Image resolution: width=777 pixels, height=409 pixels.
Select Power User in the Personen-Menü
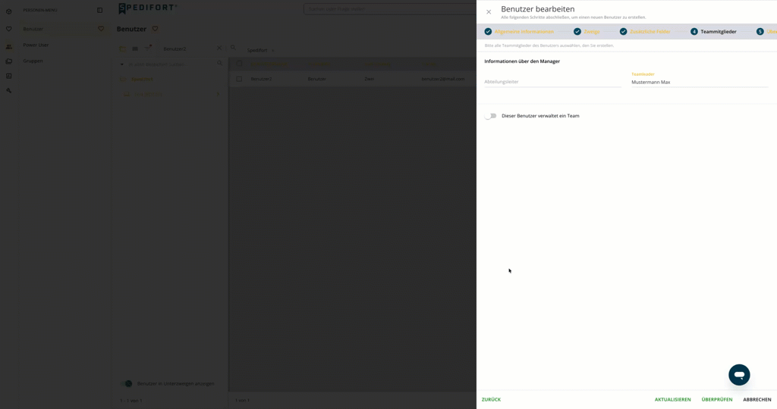point(36,45)
